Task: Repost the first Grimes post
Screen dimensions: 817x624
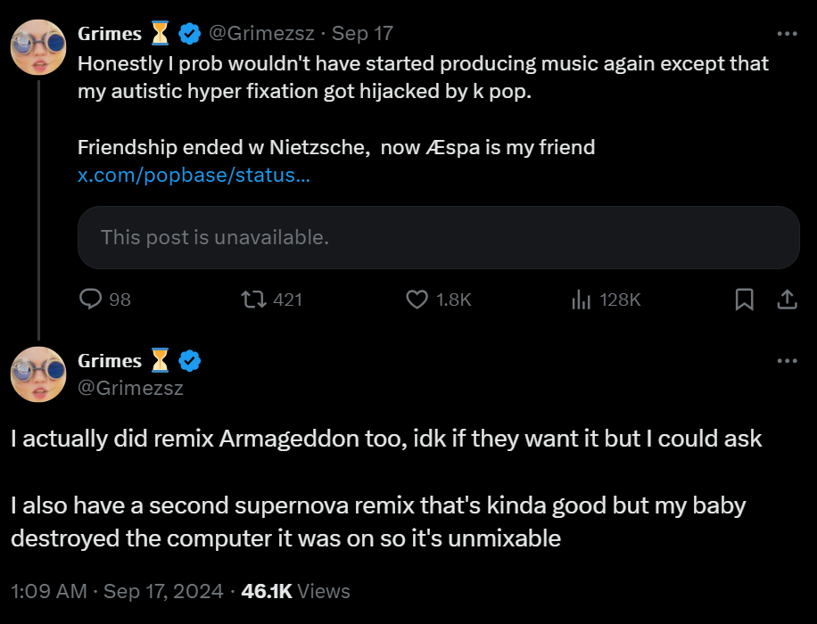Action: pos(255,300)
